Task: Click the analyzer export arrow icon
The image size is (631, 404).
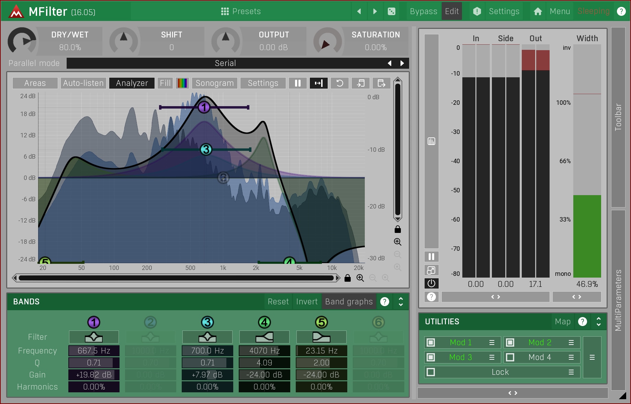Action: [x=381, y=83]
